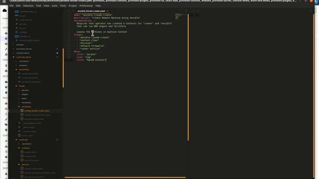Select ansible-linode-create.yaml in the file tree
Viewport: 319px width, 179px height.
pyautogui.click(x=37, y=111)
